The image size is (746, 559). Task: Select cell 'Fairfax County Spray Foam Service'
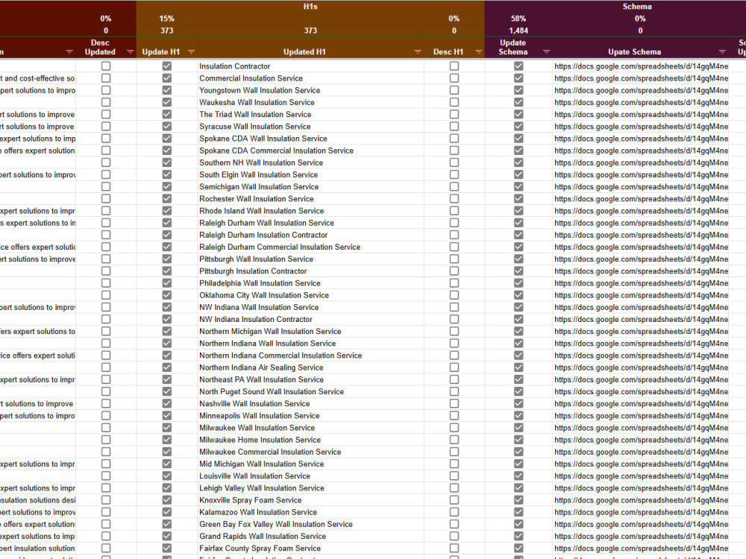310,549
